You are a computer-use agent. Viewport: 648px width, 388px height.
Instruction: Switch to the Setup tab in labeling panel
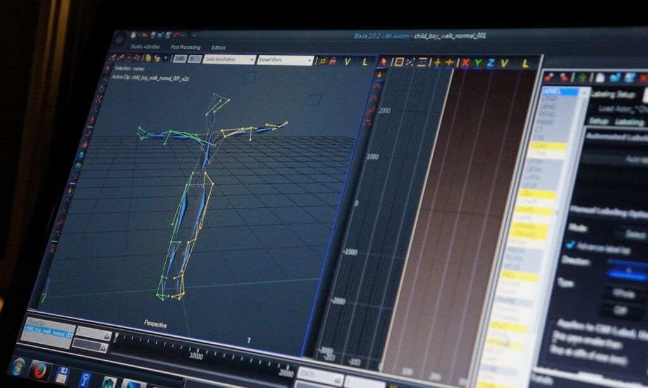597,121
